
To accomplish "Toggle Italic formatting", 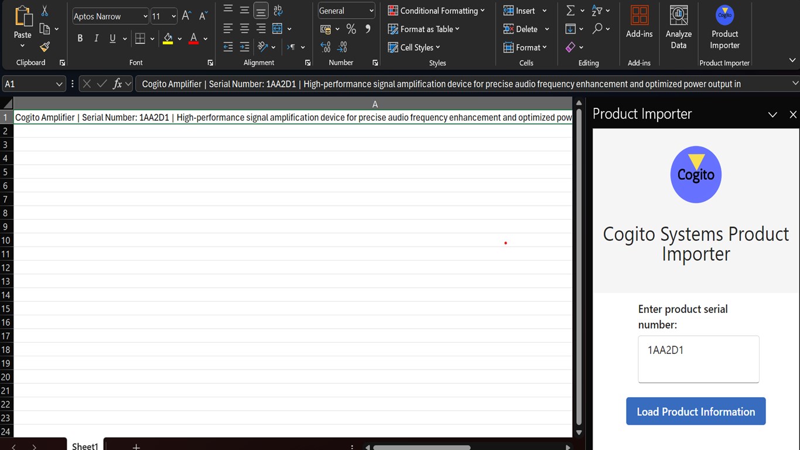I will point(96,39).
